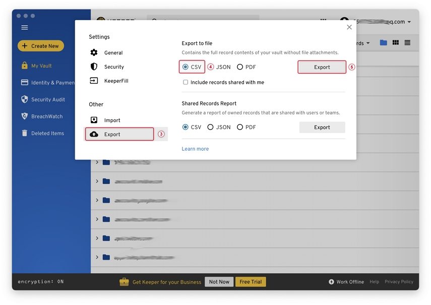Screen dimensions: 431x305
Task: Click the Security Audit shield icon
Action: [x=25, y=99]
